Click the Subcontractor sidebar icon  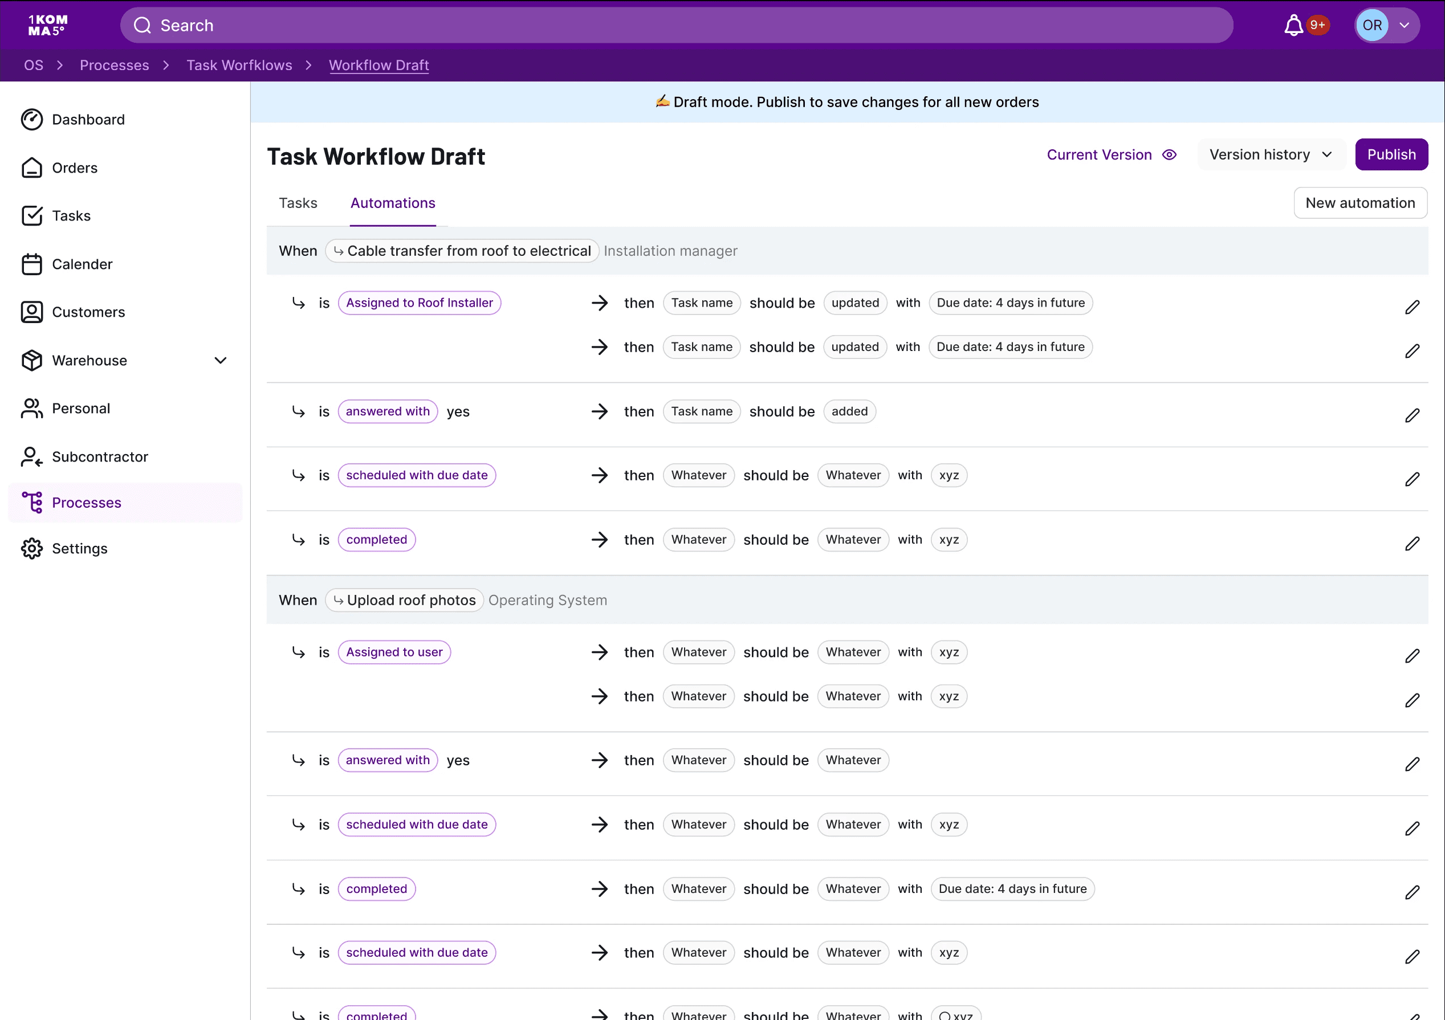31,457
